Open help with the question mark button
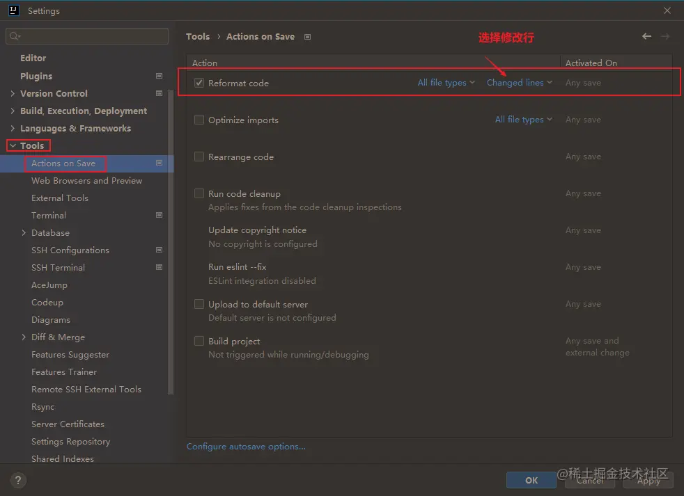 [18, 480]
